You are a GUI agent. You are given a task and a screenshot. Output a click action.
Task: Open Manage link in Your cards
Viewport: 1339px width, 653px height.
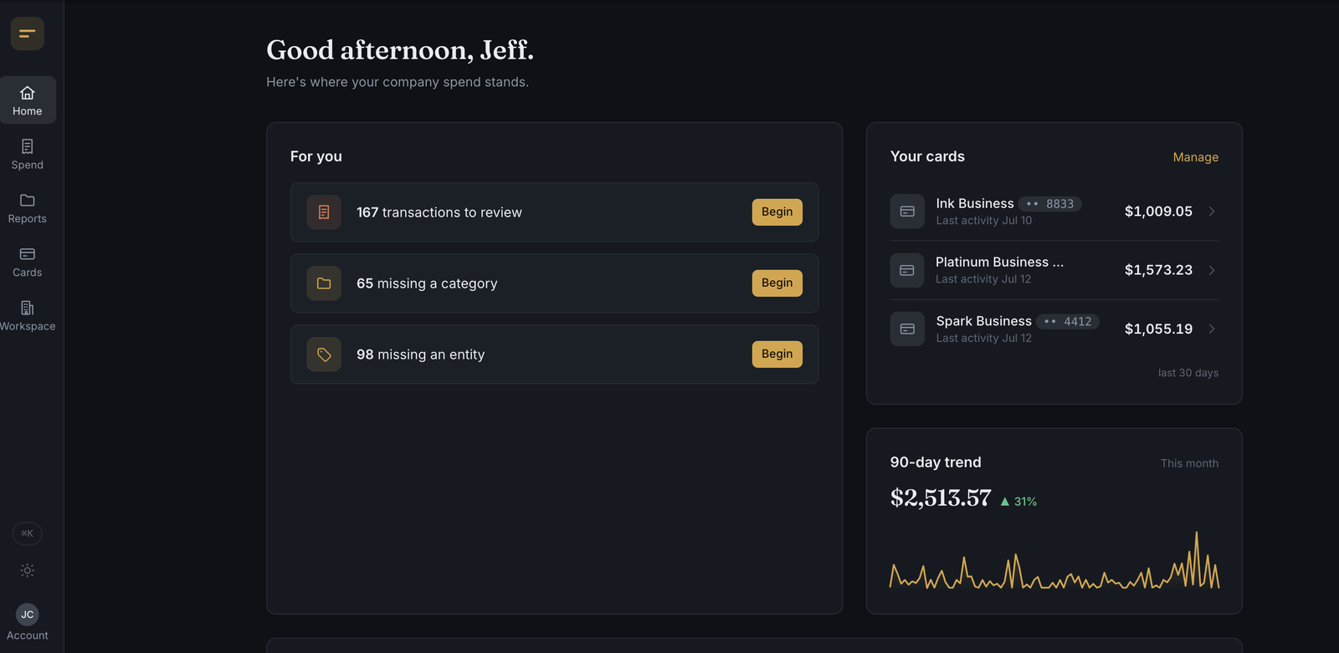pos(1195,157)
